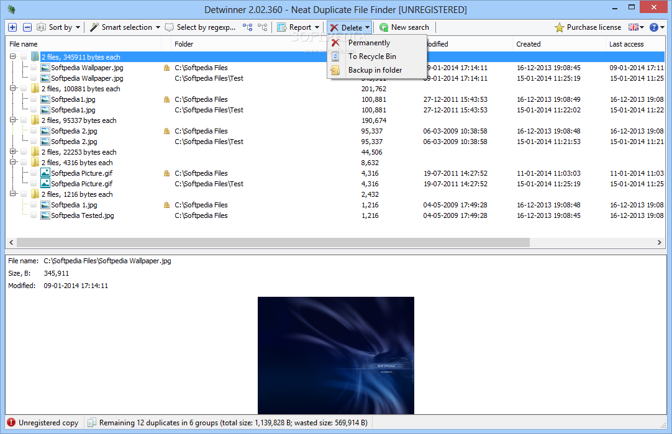Screen dimensions: 672x434
Task: Click the blue plus expand-all icon
Action: (12, 27)
